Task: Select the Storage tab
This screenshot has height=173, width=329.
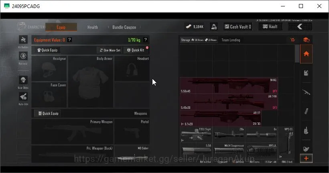Action: pyautogui.click(x=199, y=40)
